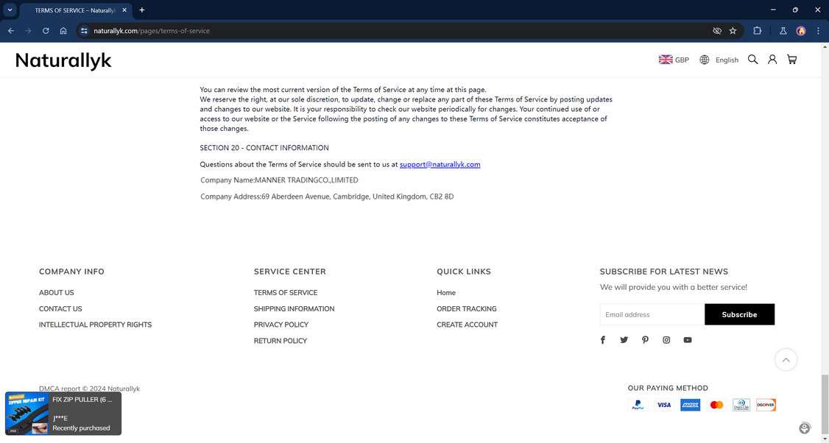Open the Instagram social icon
Viewport: 829px width, 443px height.
click(x=666, y=340)
